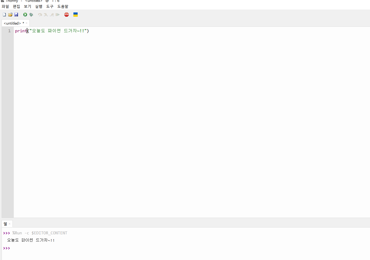Close the 쉘 shell panel tab

10,224
